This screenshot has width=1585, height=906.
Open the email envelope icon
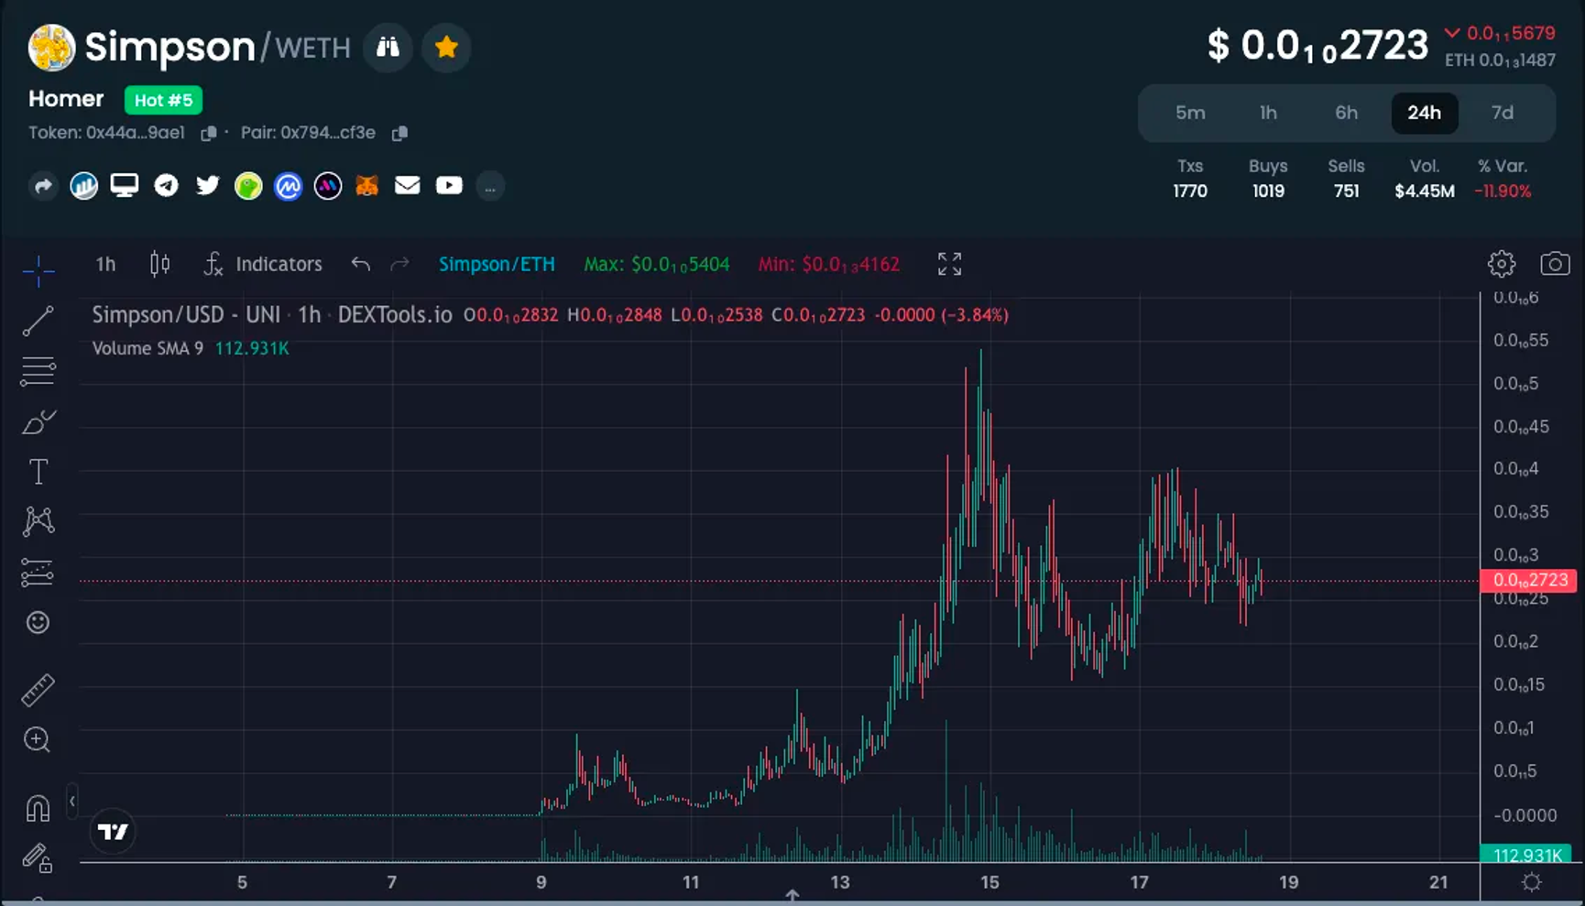(x=408, y=186)
